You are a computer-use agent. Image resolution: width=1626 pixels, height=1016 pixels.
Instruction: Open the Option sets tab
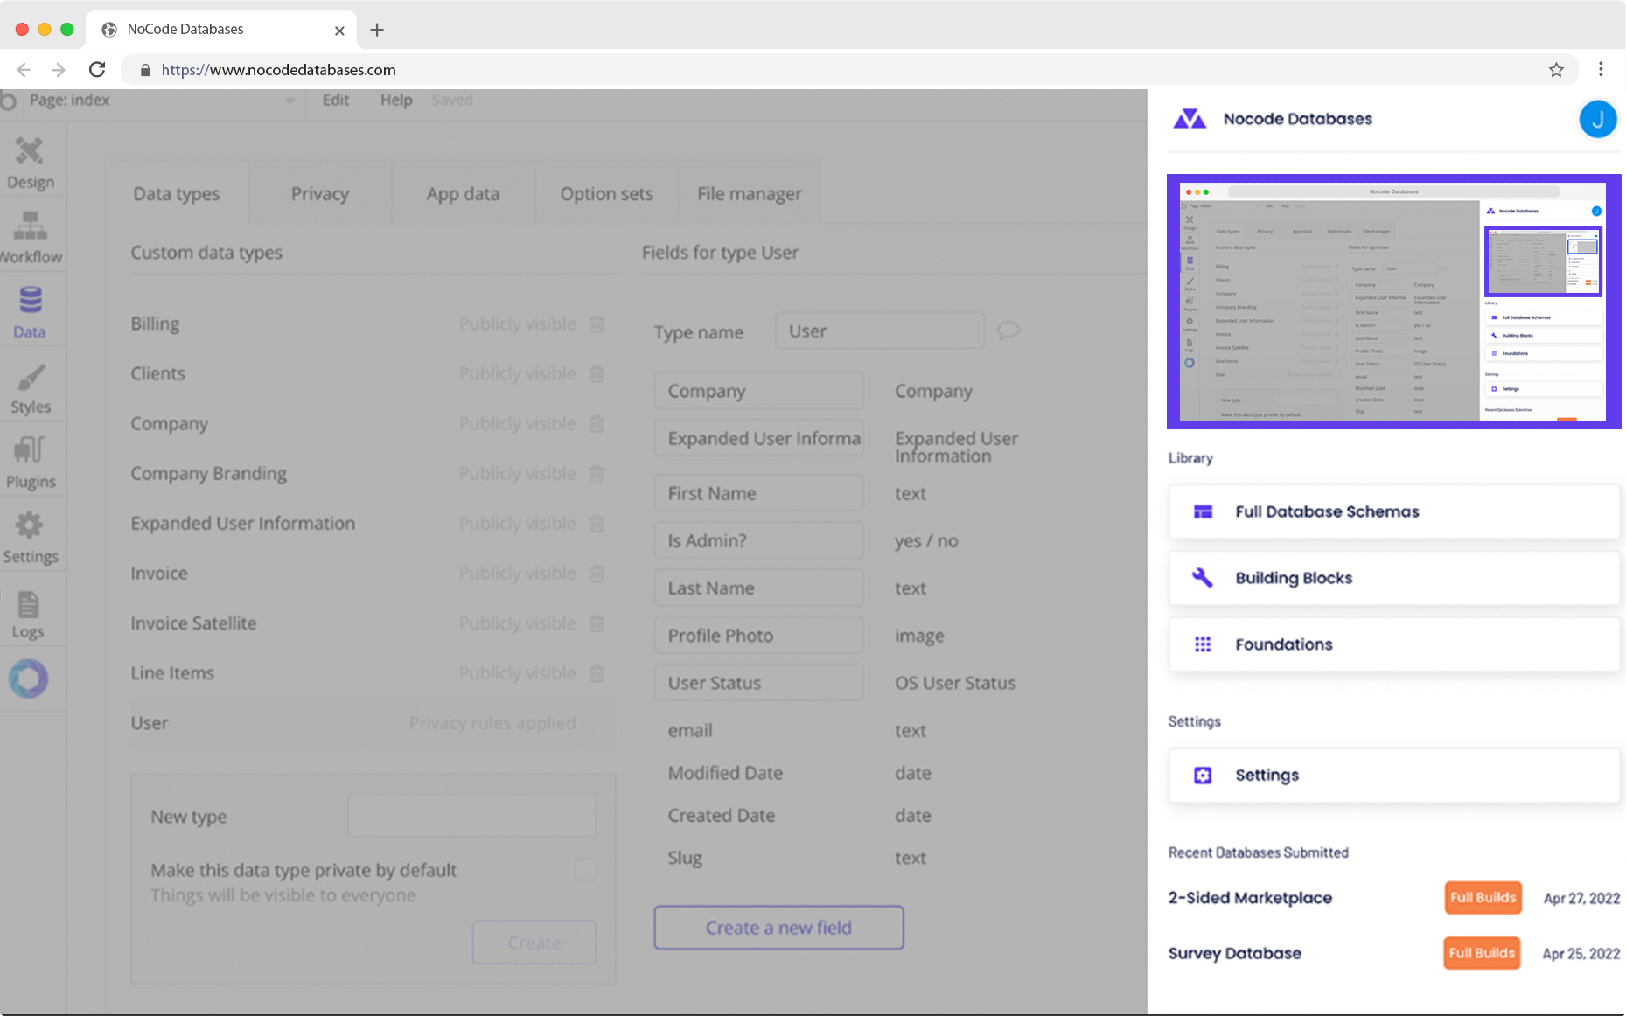607,193
